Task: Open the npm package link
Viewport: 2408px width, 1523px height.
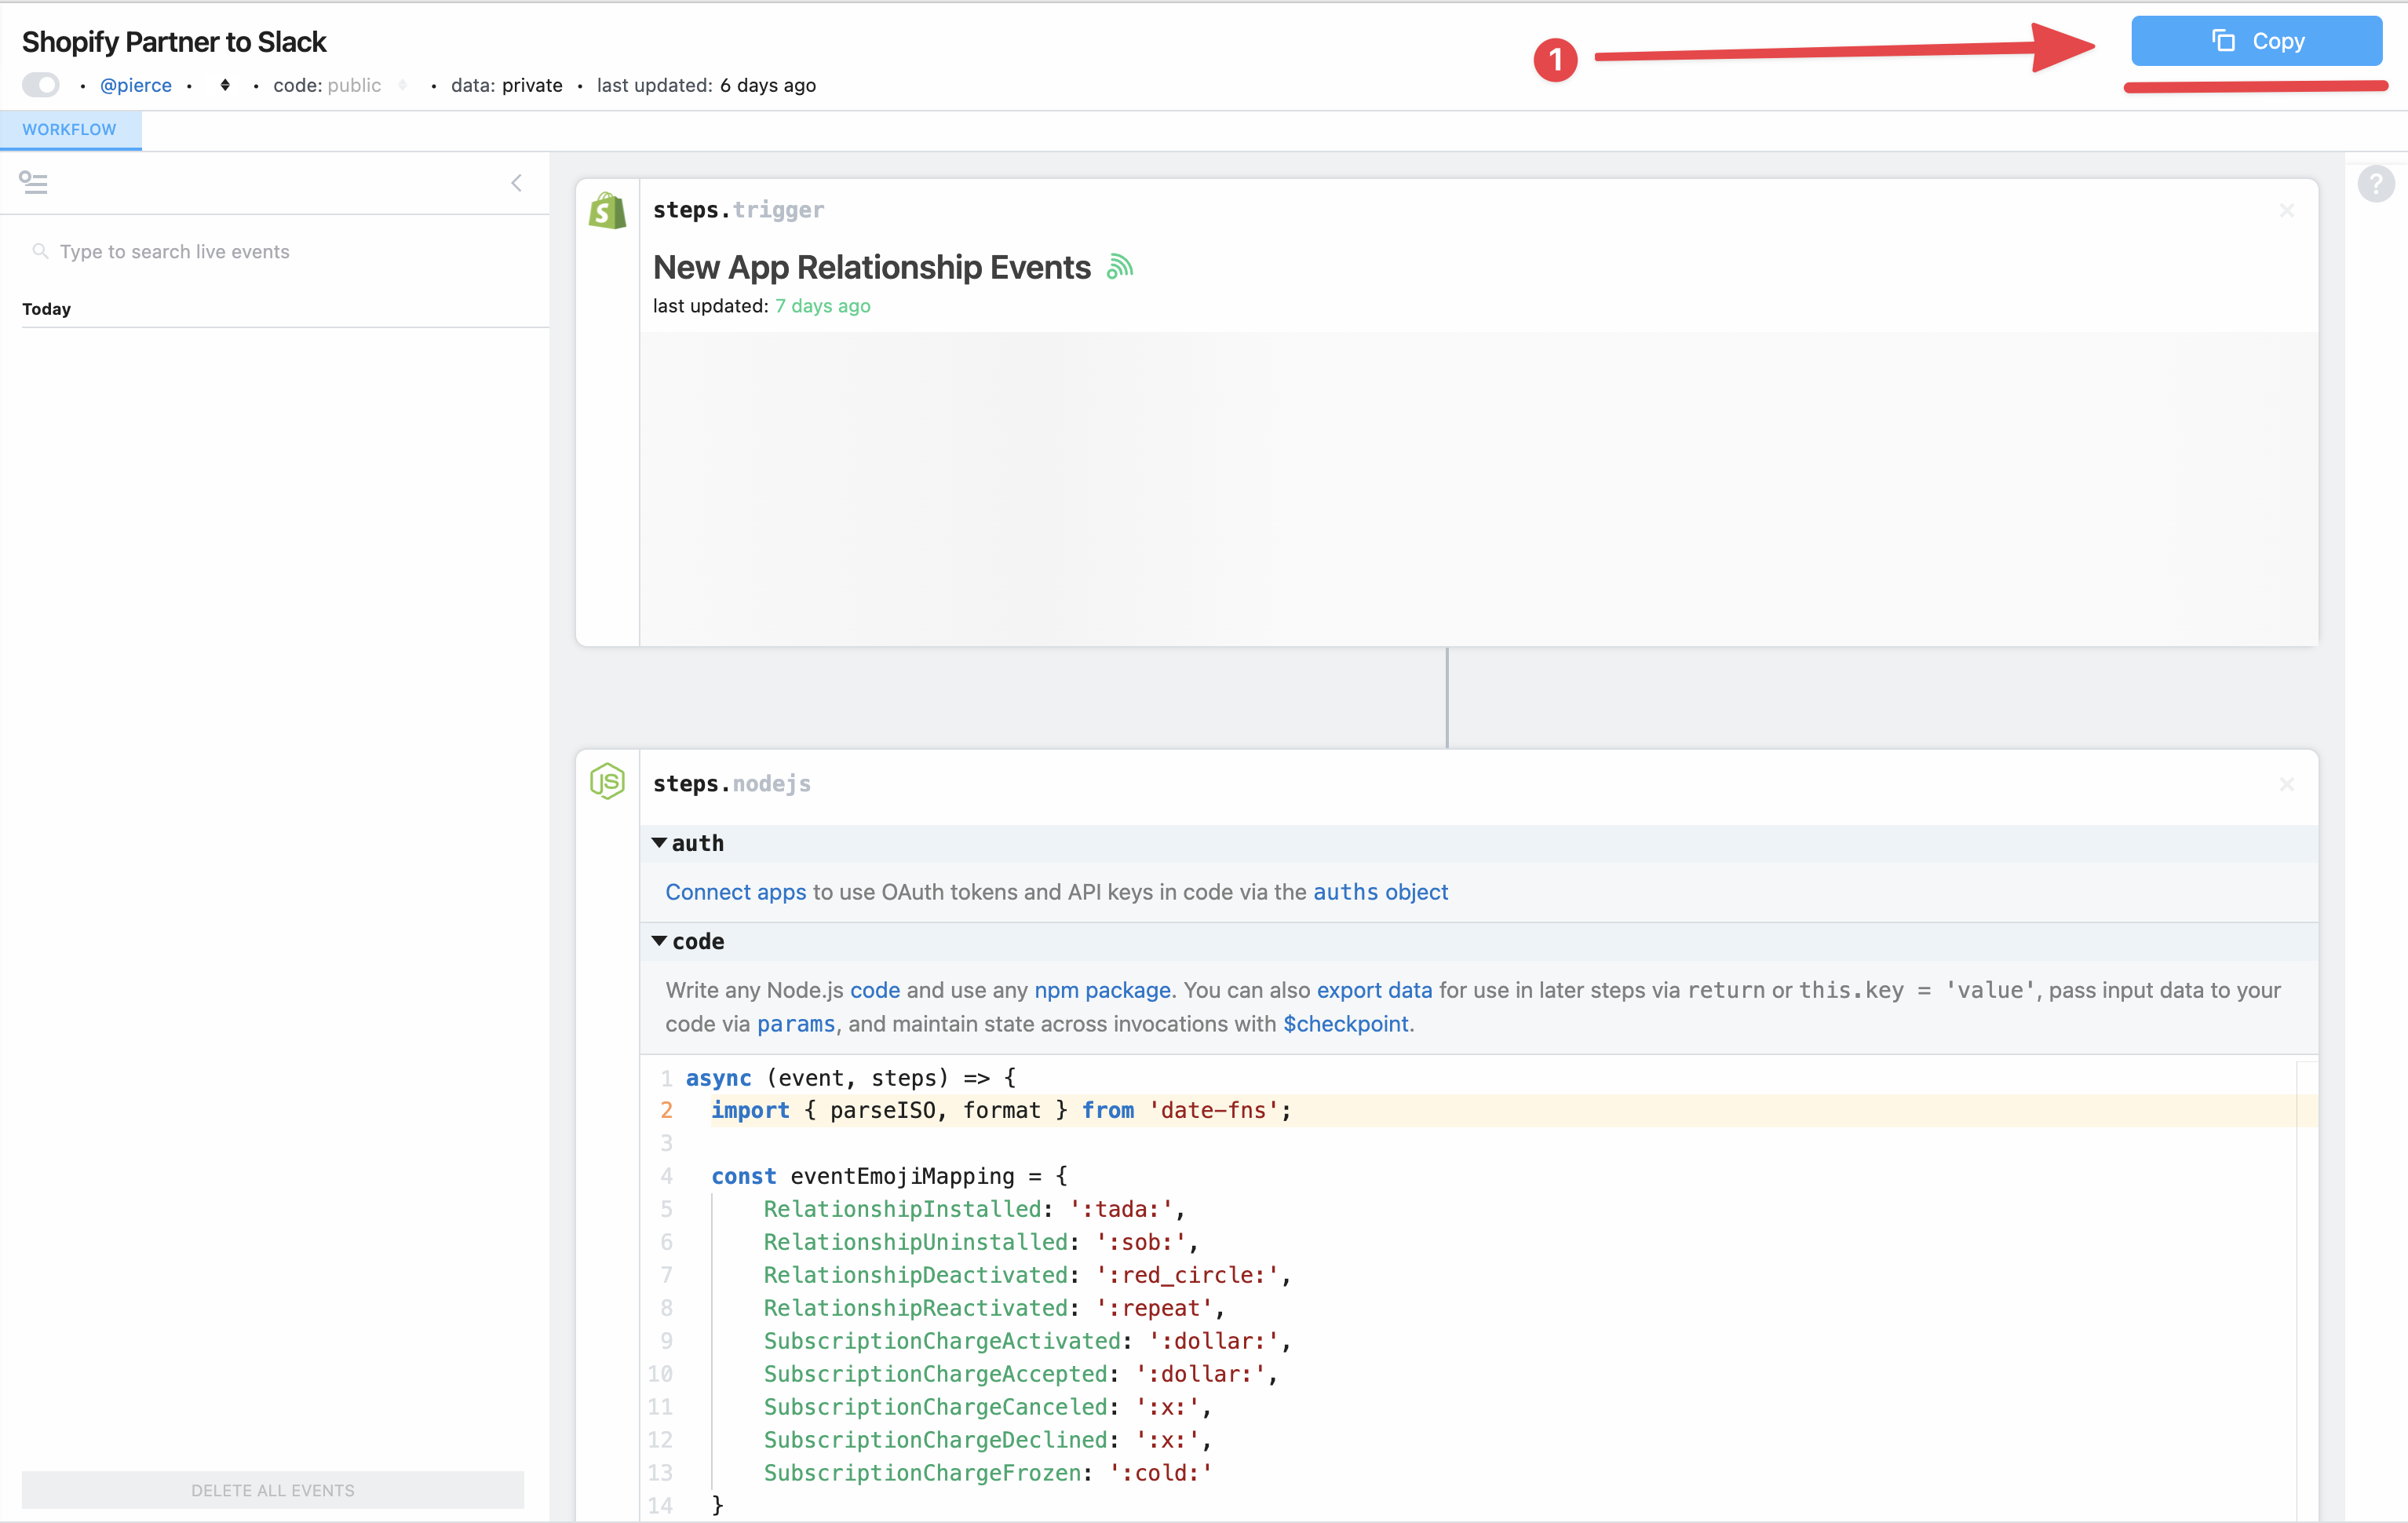Action: [1102, 990]
